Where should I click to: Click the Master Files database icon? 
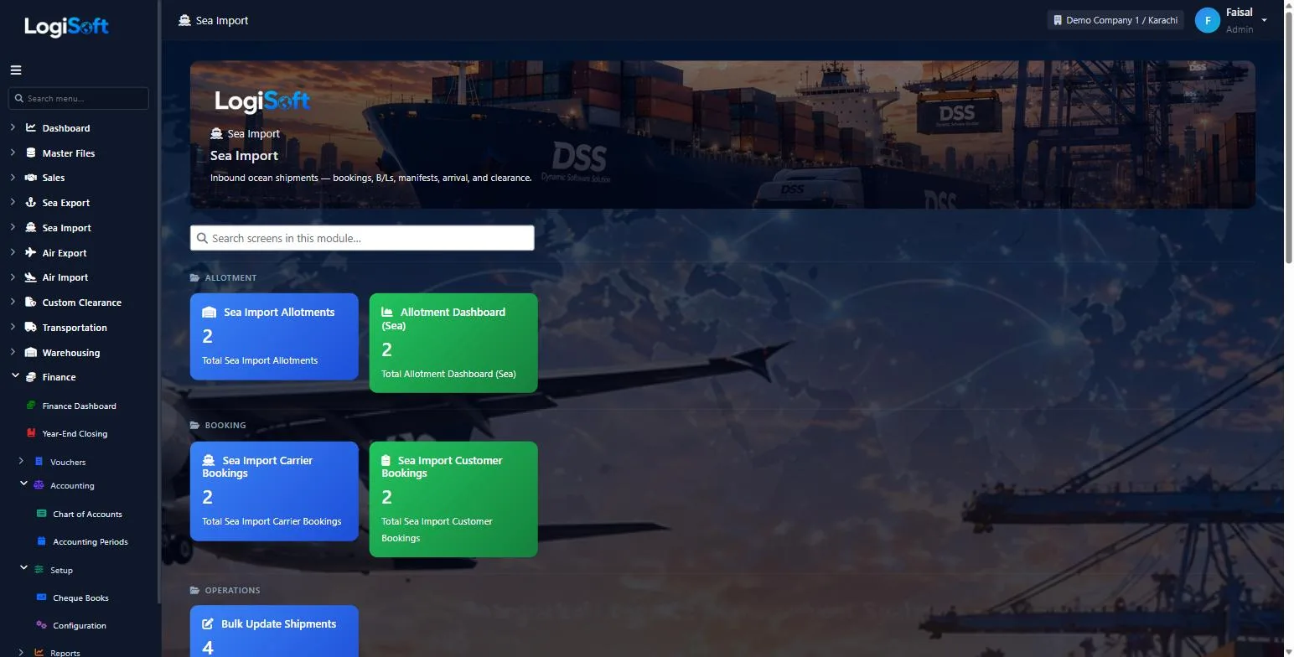click(31, 153)
